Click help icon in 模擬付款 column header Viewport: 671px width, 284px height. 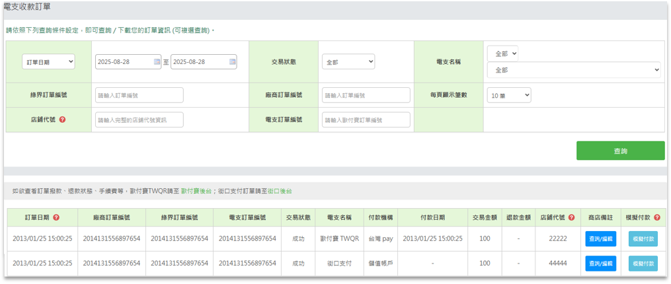pos(657,217)
